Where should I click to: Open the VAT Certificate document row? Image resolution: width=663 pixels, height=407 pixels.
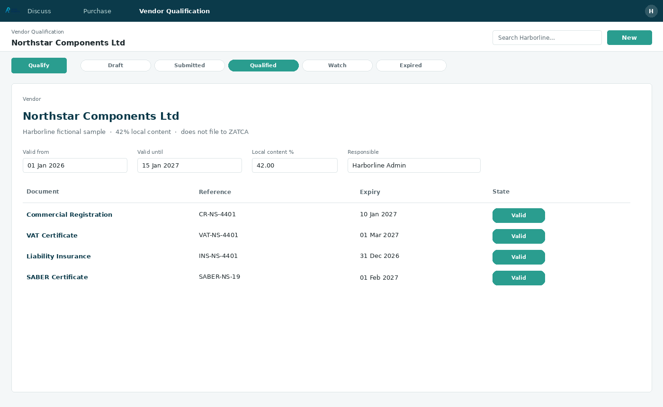coord(326,236)
